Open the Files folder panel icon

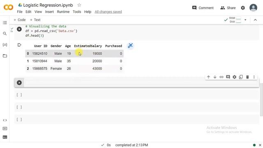tap(5, 56)
